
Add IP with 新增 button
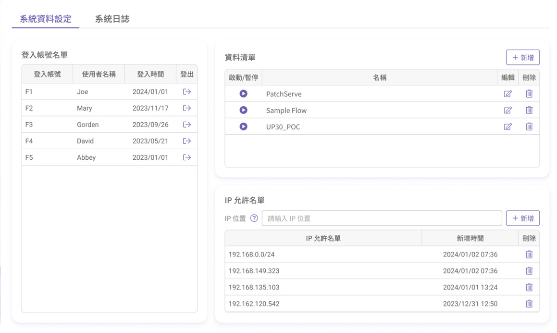tap(522, 218)
